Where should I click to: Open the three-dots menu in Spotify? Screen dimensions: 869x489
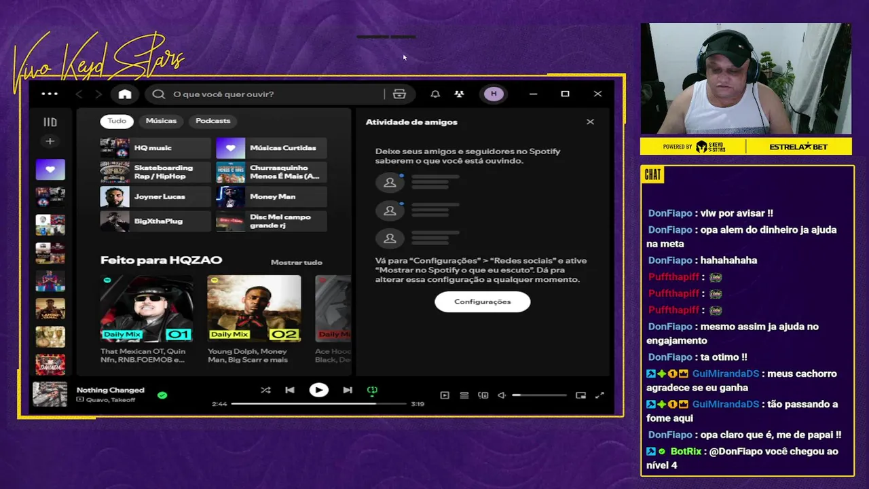(x=50, y=94)
